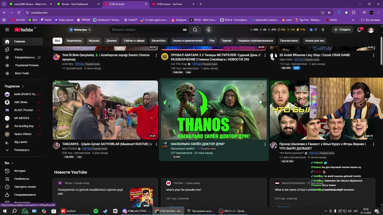The image size is (383, 215).
Task: Select the Туризм filter chip
Action: [226, 41]
